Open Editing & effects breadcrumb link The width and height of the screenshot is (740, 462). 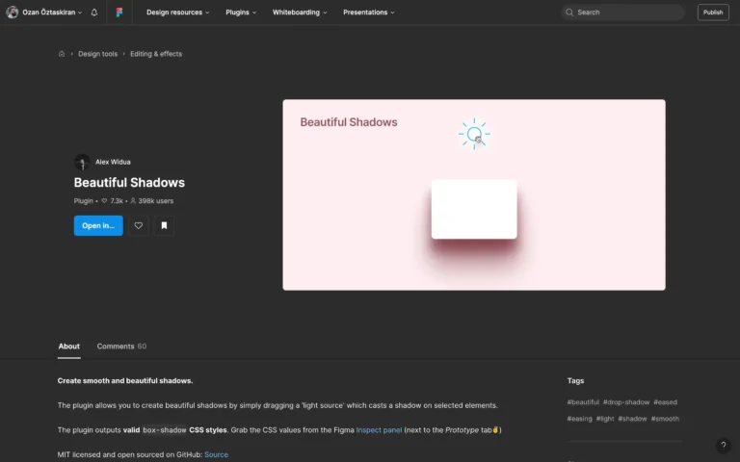(156, 54)
